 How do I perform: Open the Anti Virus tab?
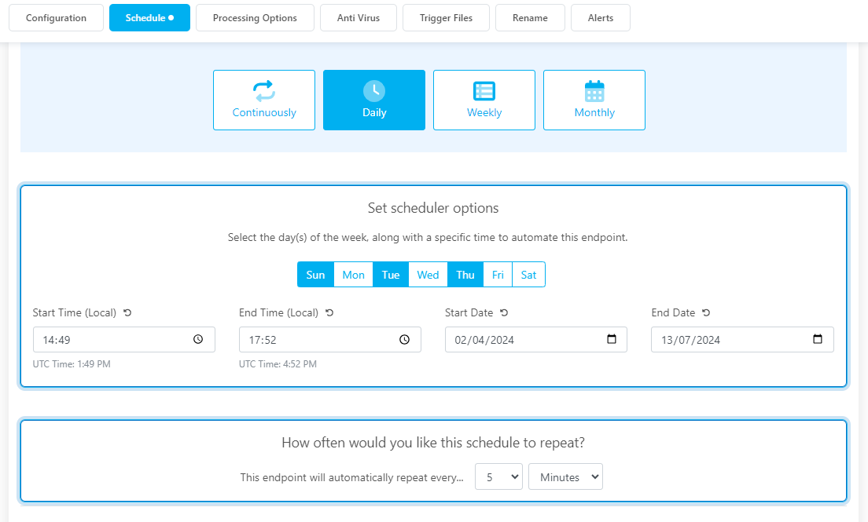pos(358,18)
